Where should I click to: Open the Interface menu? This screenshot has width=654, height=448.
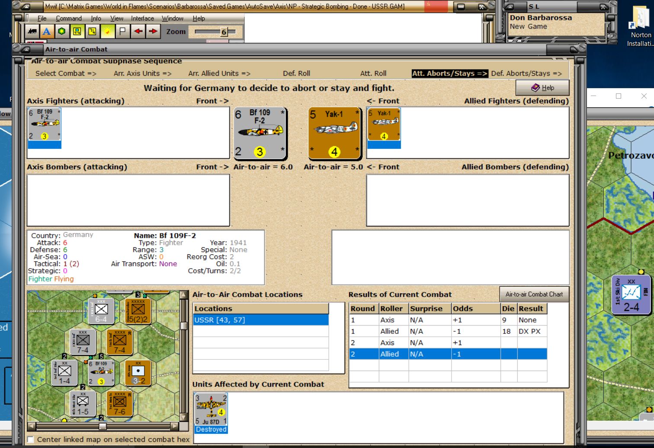click(x=142, y=18)
